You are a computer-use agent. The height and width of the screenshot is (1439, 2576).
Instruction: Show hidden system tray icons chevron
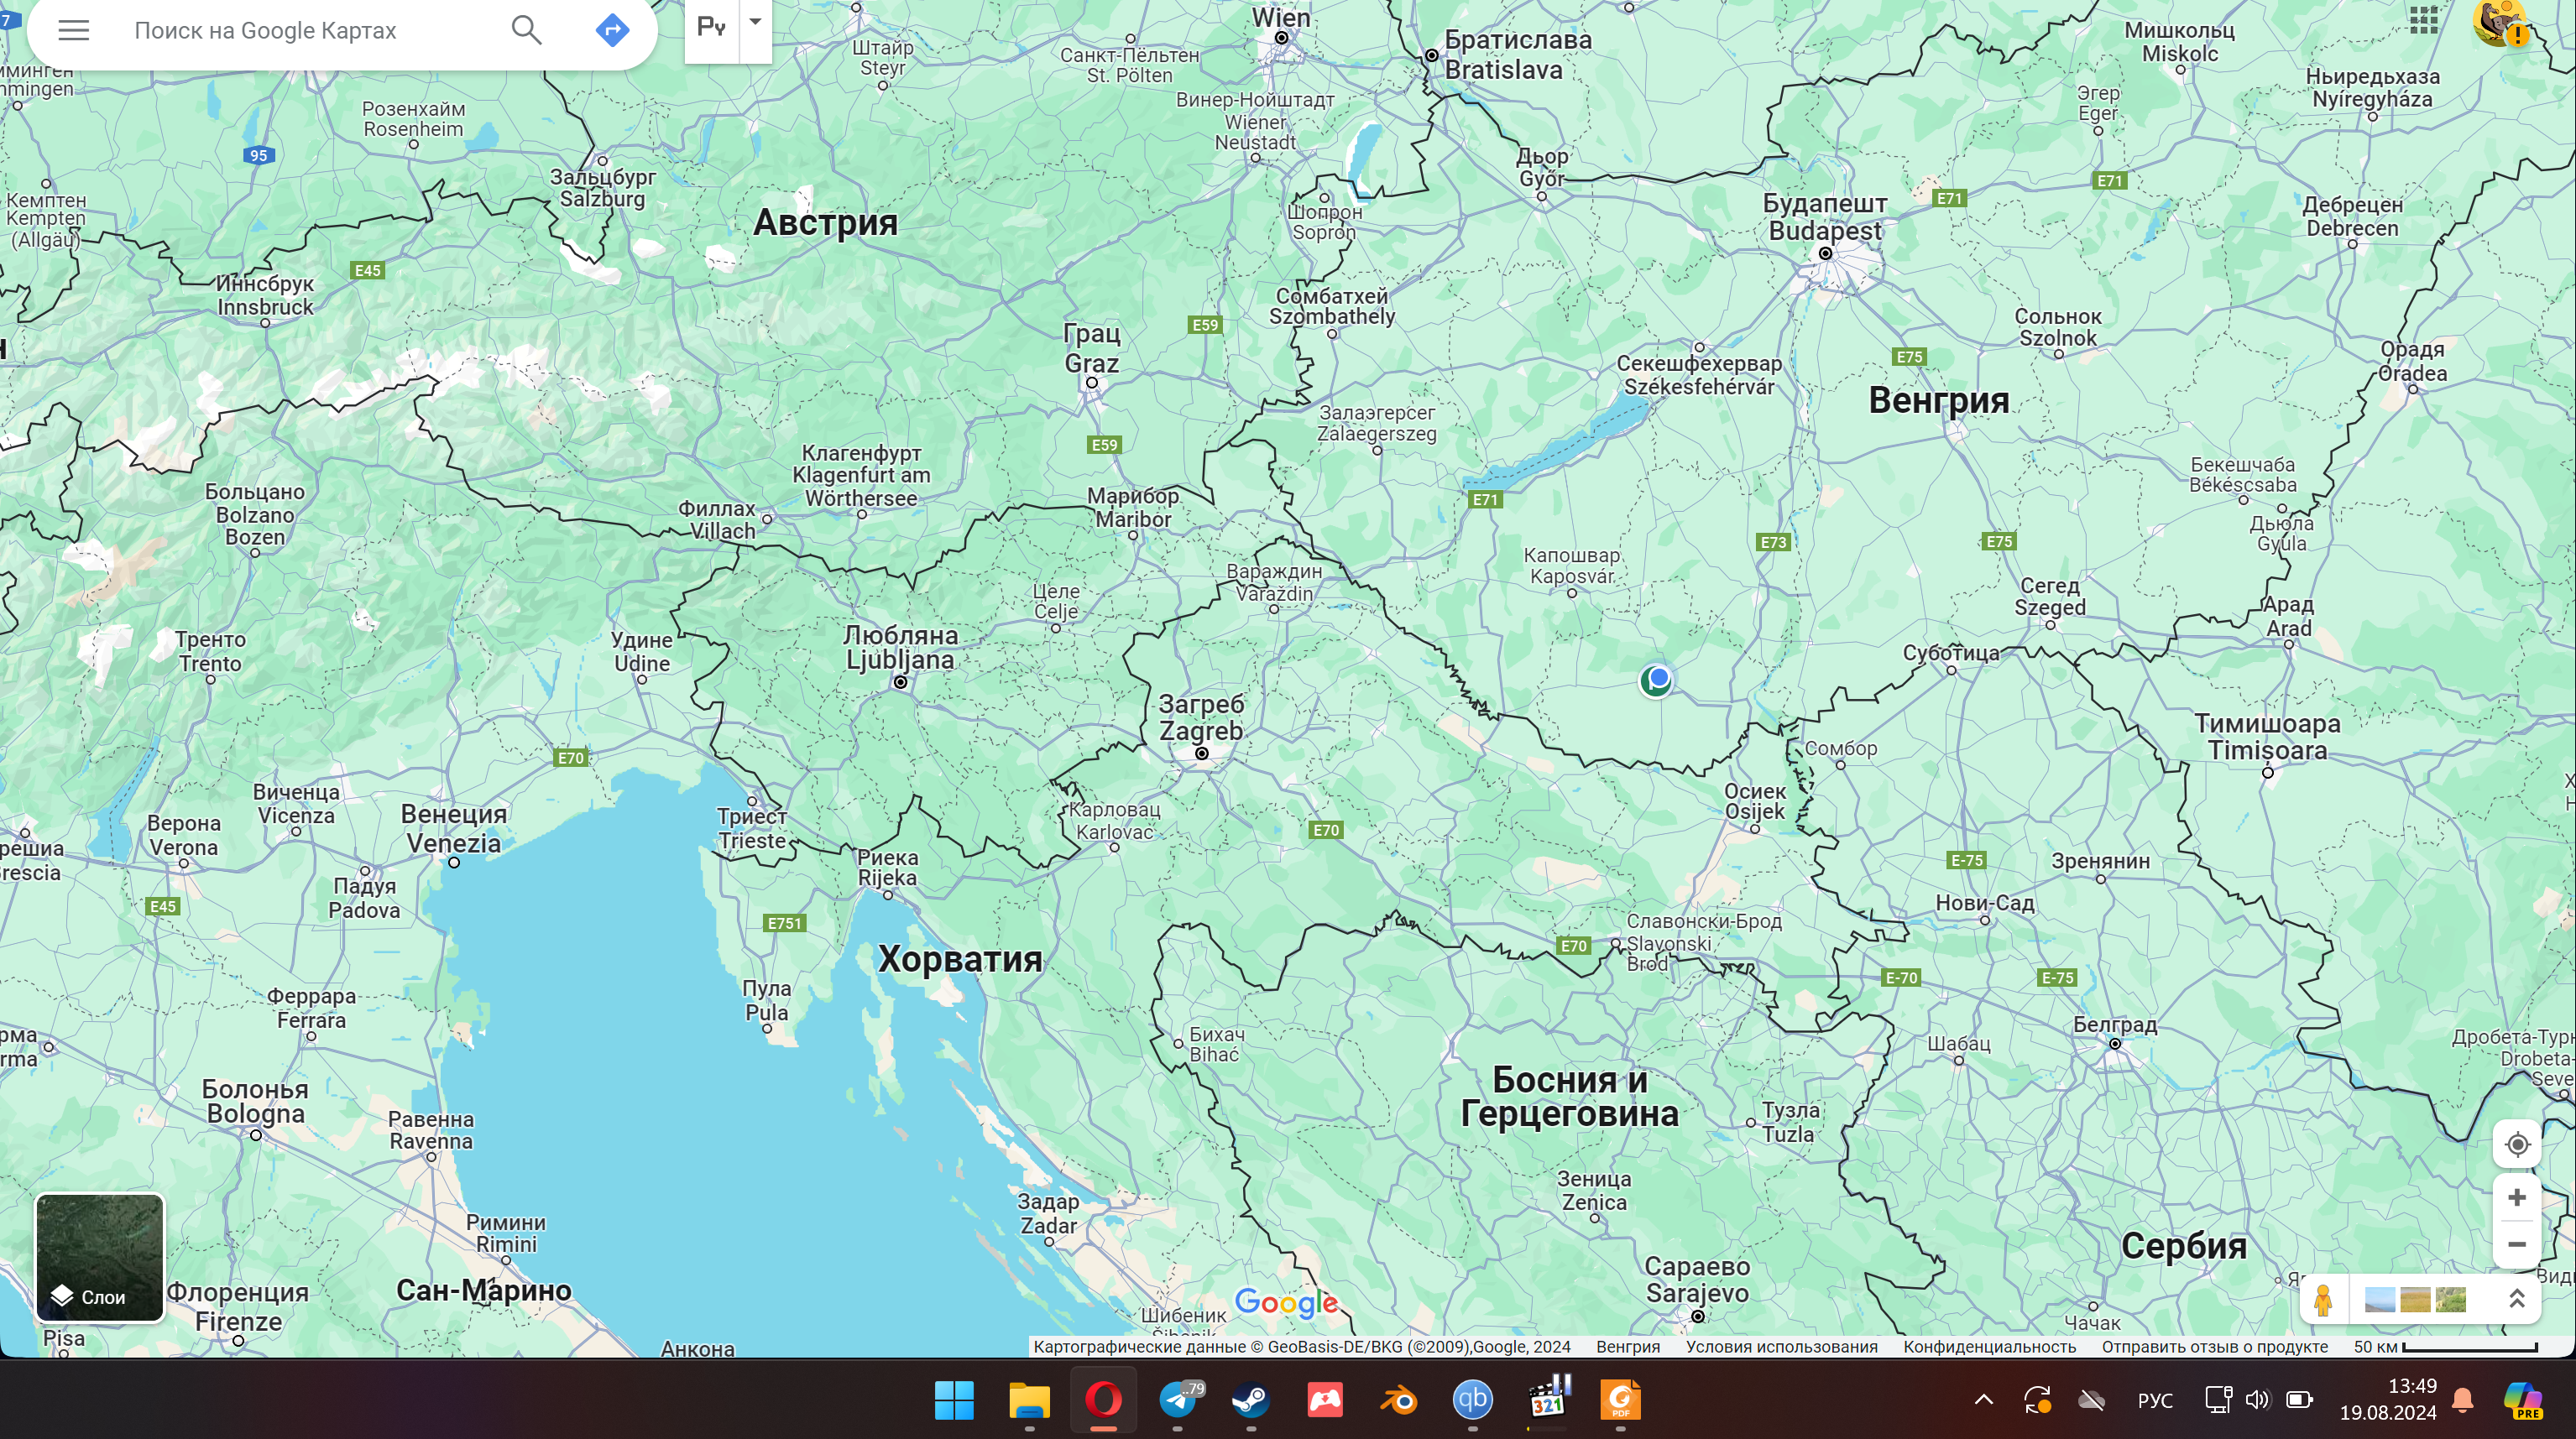1983,1399
